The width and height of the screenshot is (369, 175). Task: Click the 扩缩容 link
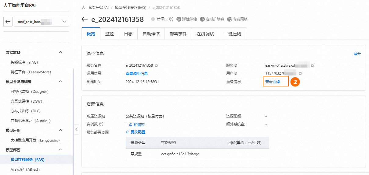(x=139, y=124)
